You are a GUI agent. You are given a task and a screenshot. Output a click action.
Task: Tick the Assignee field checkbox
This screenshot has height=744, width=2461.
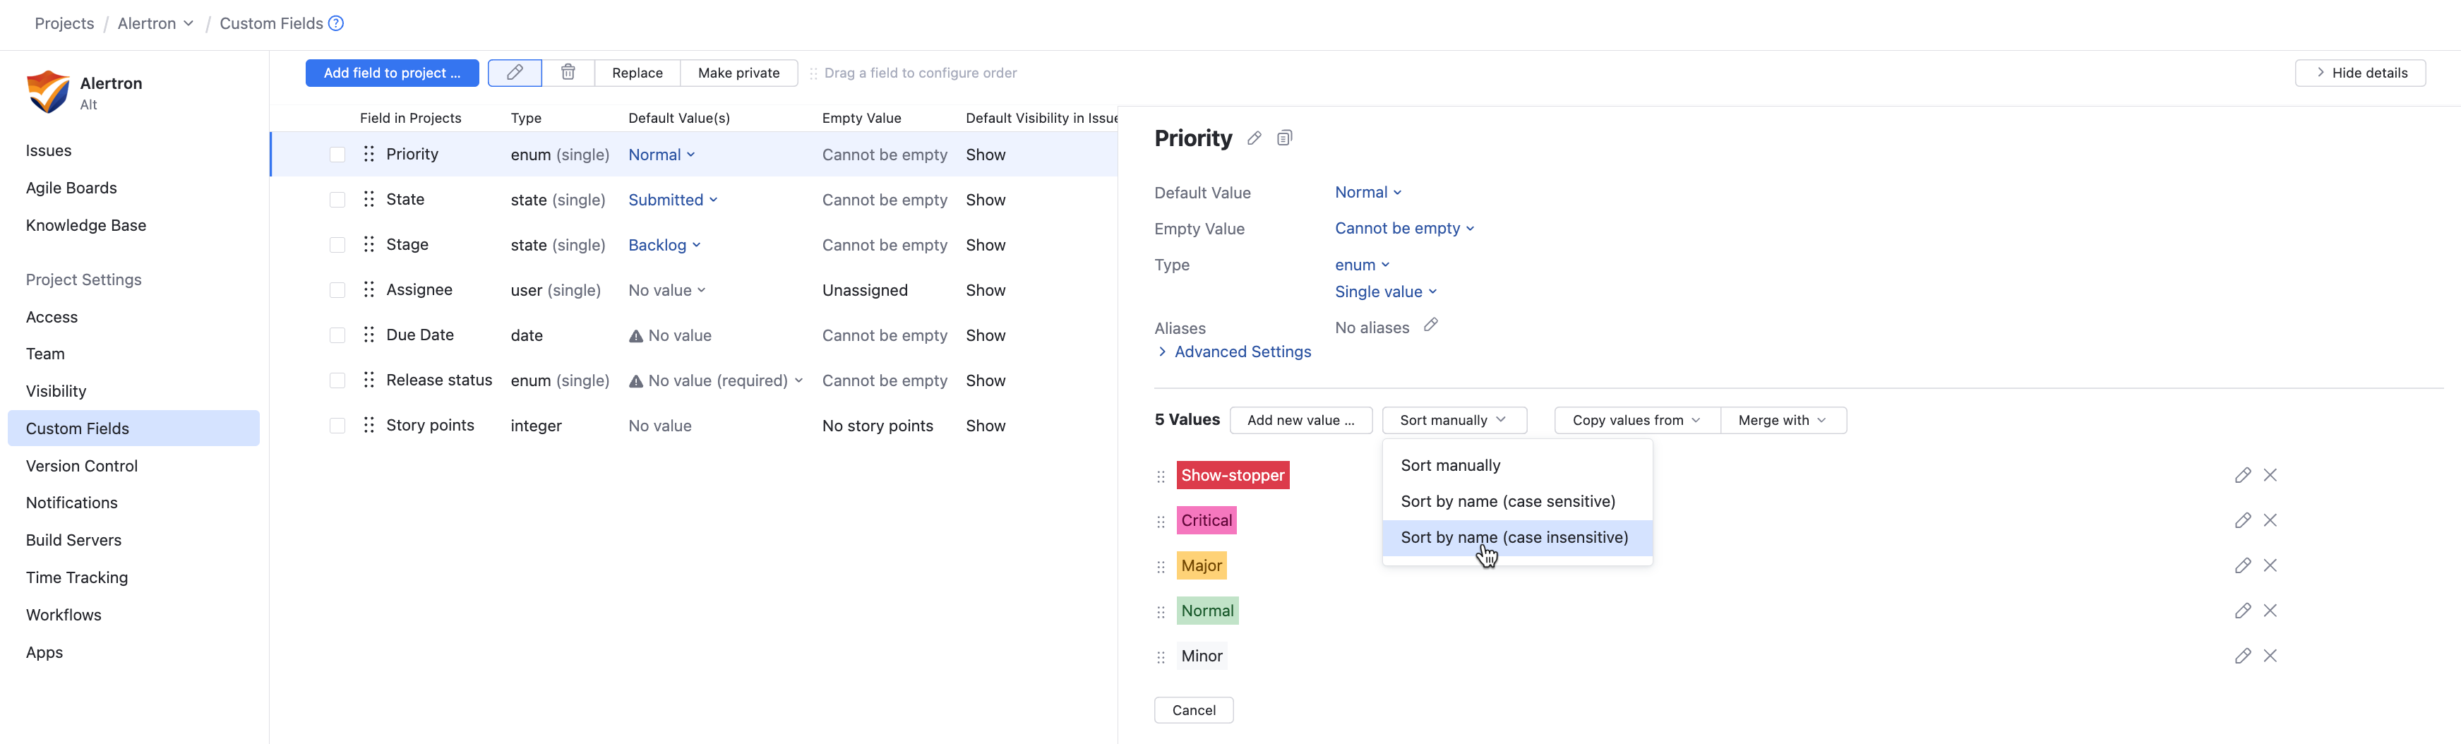(x=337, y=290)
